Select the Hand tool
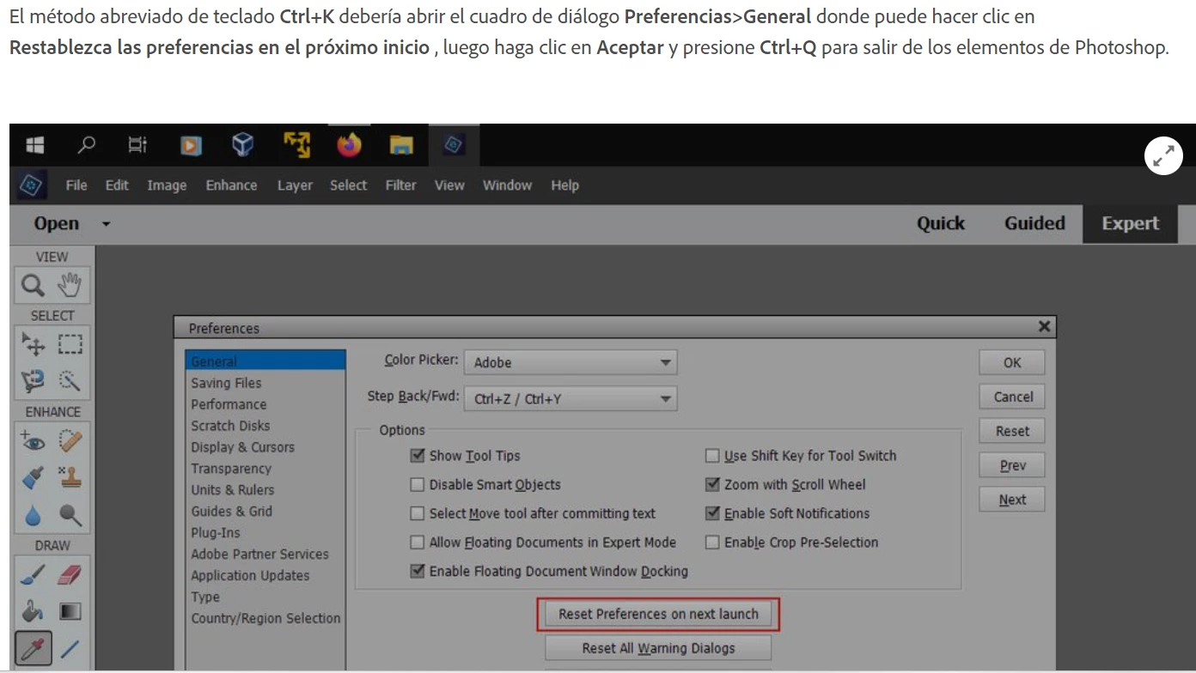 70,285
